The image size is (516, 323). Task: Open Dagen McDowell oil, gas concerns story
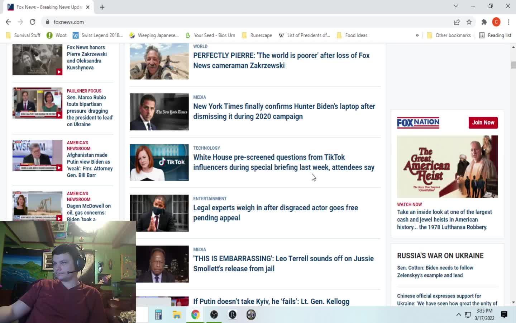pyautogui.click(x=89, y=212)
